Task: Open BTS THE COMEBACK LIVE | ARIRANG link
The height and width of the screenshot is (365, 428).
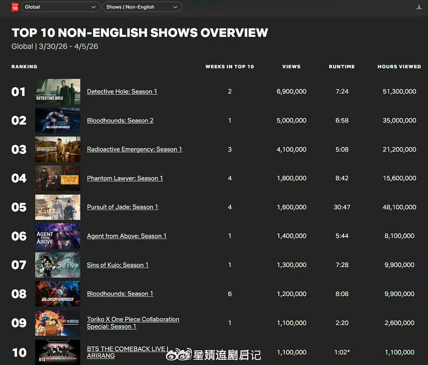Action: tap(128, 352)
